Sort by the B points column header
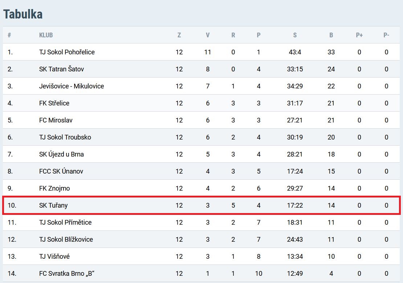403x283 pixels. coord(331,35)
